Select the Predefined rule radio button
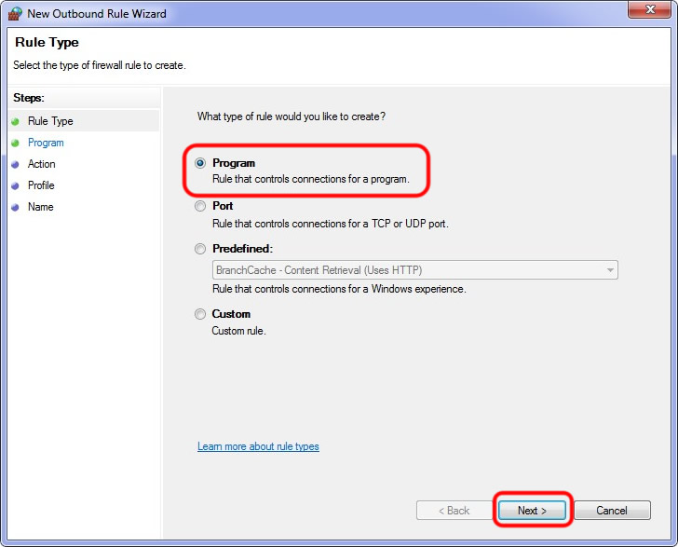The width and height of the screenshot is (678, 547). (199, 249)
